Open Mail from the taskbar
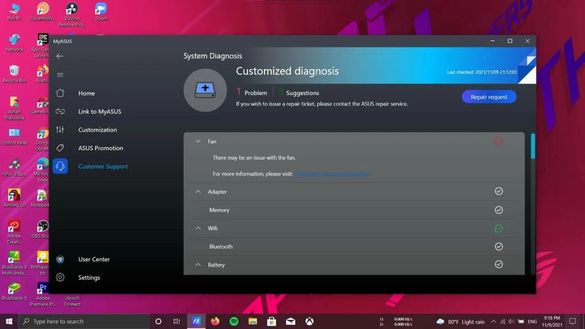The height and width of the screenshot is (329, 585). pyautogui.click(x=291, y=321)
